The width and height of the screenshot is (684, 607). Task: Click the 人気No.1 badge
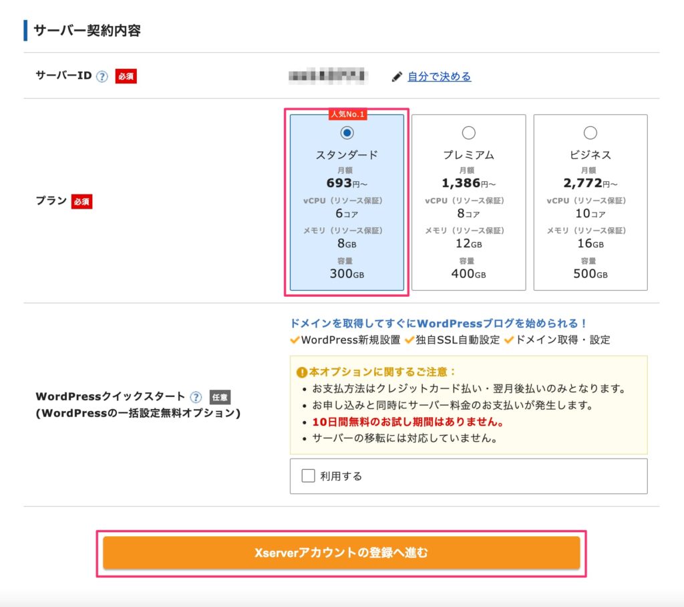[347, 114]
